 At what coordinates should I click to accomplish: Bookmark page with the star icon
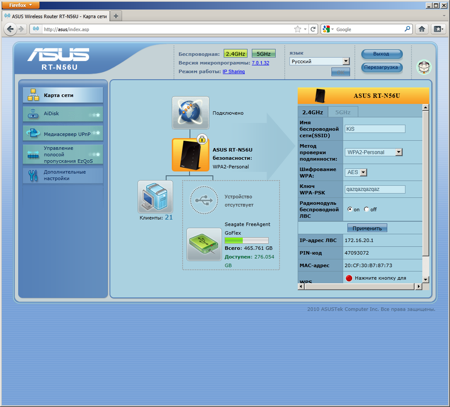click(x=298, y=29)
